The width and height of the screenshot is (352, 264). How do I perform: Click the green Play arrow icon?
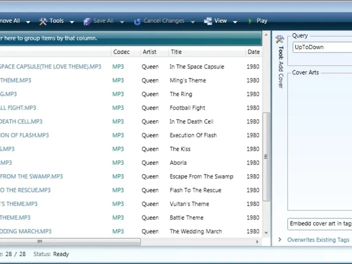[250, 21]
